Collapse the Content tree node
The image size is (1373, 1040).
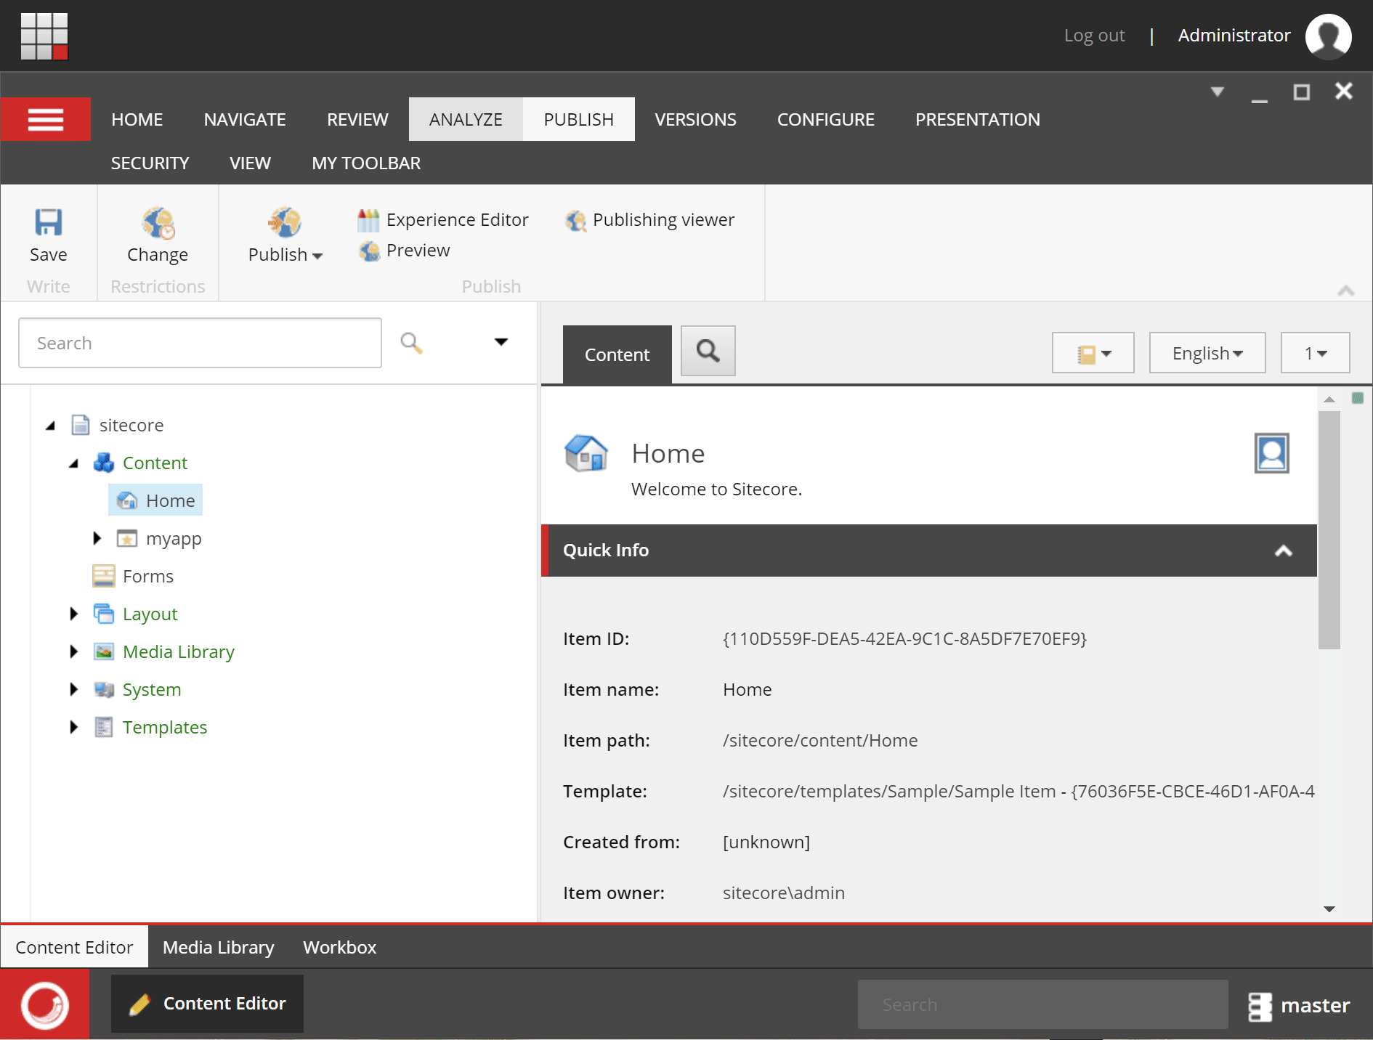(x=73, y=463)
